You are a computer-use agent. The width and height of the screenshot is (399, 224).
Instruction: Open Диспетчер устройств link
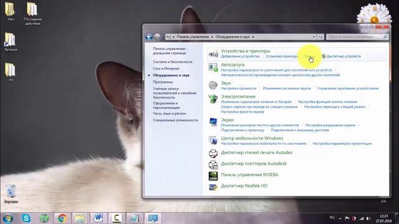[344, 56]
